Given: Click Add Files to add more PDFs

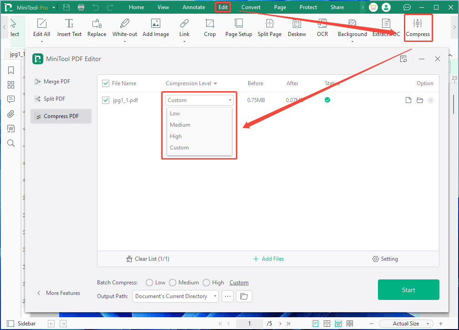Looking at the screenshot, I should [268, 258].
